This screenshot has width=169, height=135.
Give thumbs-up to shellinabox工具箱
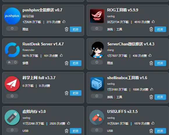point(152,89)
